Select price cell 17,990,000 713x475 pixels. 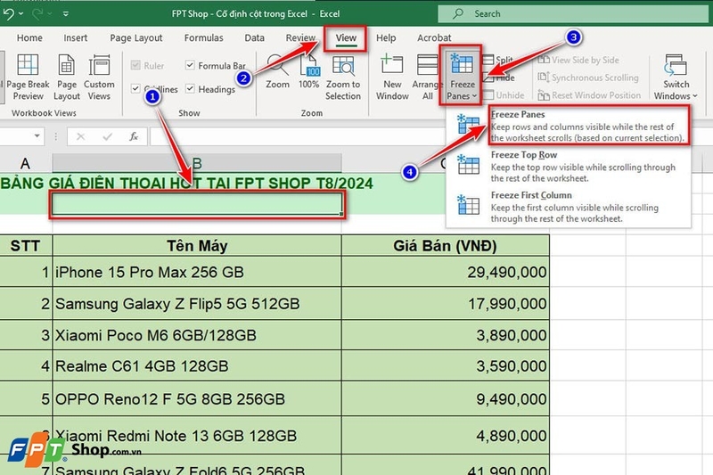(445, 303)
